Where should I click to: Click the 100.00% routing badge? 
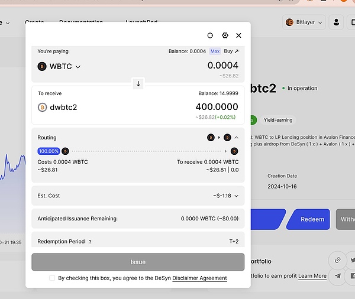point(49,151)
